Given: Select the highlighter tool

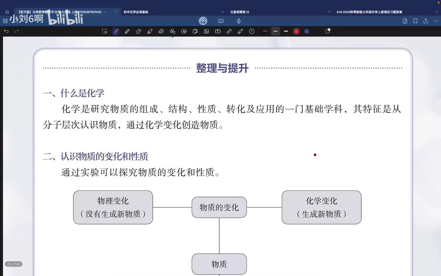Looking at the screenshot, I should [x=150, y=31].
